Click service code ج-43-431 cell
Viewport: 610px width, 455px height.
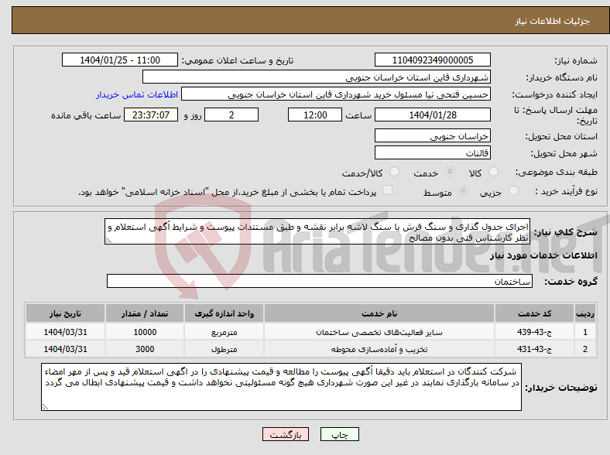(x=535, y=349)
